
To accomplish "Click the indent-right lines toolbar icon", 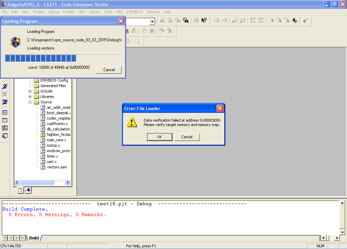I will [x=261, y=21].
